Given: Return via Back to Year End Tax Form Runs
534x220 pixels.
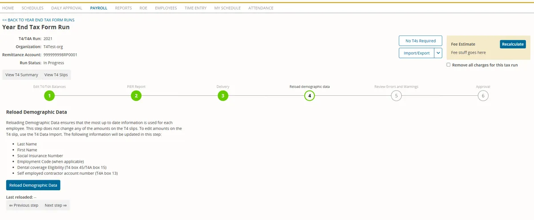Looking at the screenshot, I should [38, 20].
